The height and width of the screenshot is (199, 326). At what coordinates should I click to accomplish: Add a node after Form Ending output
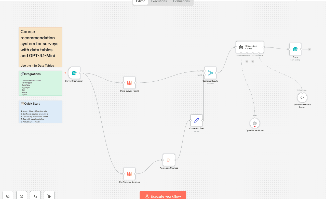coord(309,49)
